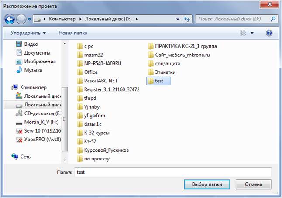Select the folder icon of c pc
This screenshot has width=282, height=198.
pos(80,46)
